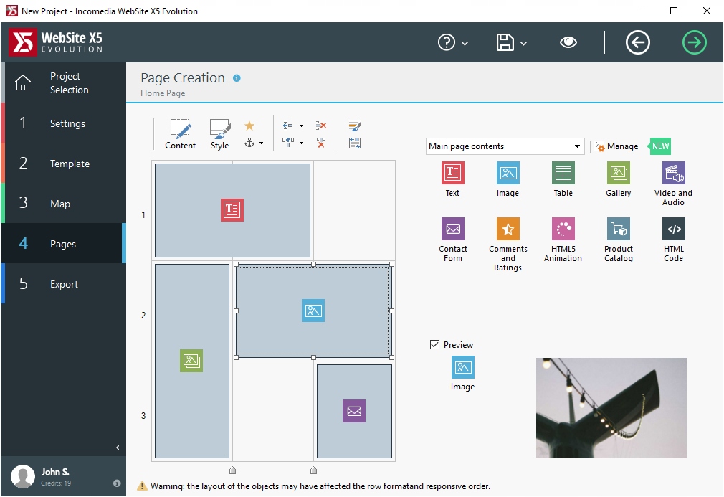Expand the Save options dropdown
Image resolution: width=724 pixels, height=497 pixels.
tap(523, 44)
